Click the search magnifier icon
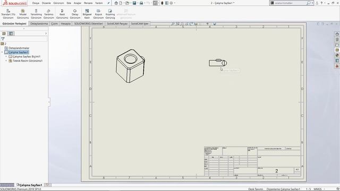 [308, 3]
